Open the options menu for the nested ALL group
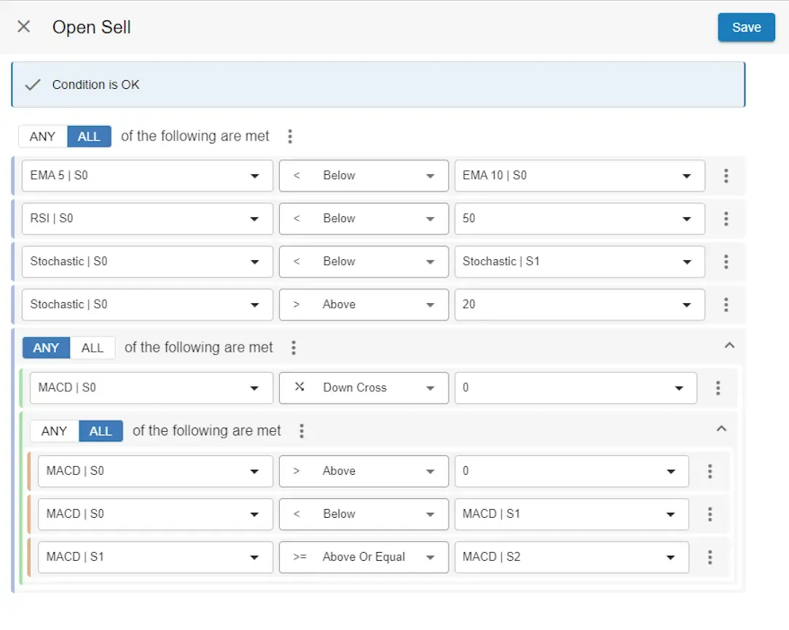789x630 pixels. point(302,430)
